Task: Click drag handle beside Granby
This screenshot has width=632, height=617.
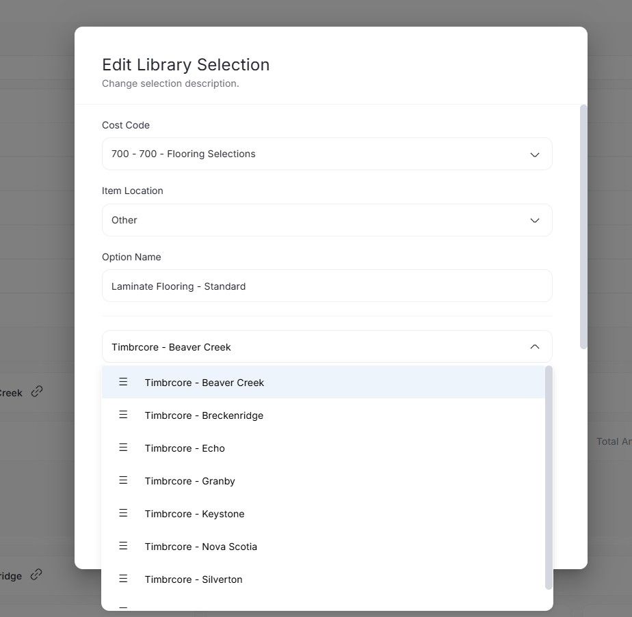Action: tap(123, 480)
